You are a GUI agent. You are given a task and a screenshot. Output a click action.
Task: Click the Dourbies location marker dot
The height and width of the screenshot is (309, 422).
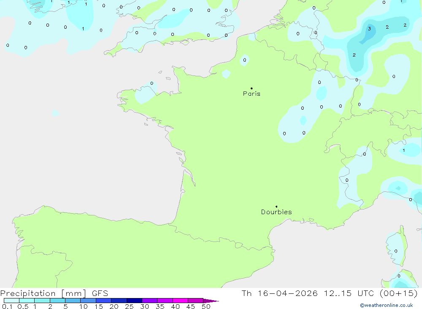tap(276, 207)
